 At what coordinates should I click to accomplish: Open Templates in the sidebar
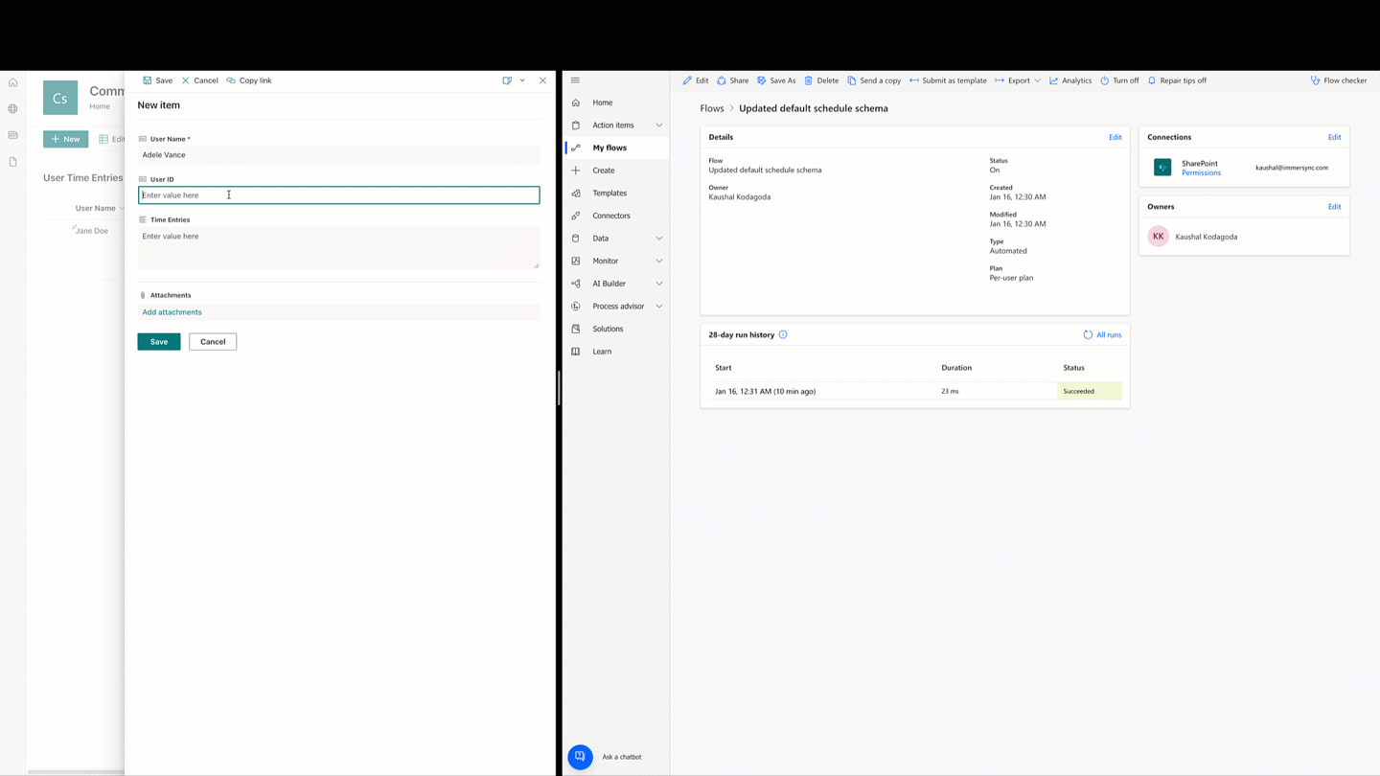pos(609,194)
